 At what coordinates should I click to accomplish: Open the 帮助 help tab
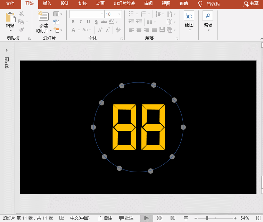click(184, 3)
